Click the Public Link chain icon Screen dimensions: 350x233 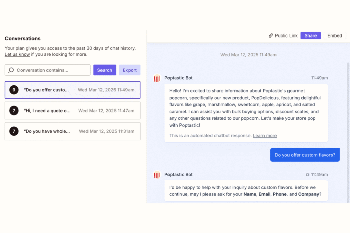[271, 35]
